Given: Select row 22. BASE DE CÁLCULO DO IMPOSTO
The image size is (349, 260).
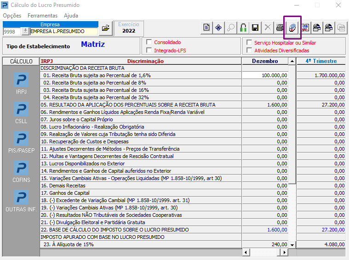Looking at the screenshot, I should tap(141, 230).
